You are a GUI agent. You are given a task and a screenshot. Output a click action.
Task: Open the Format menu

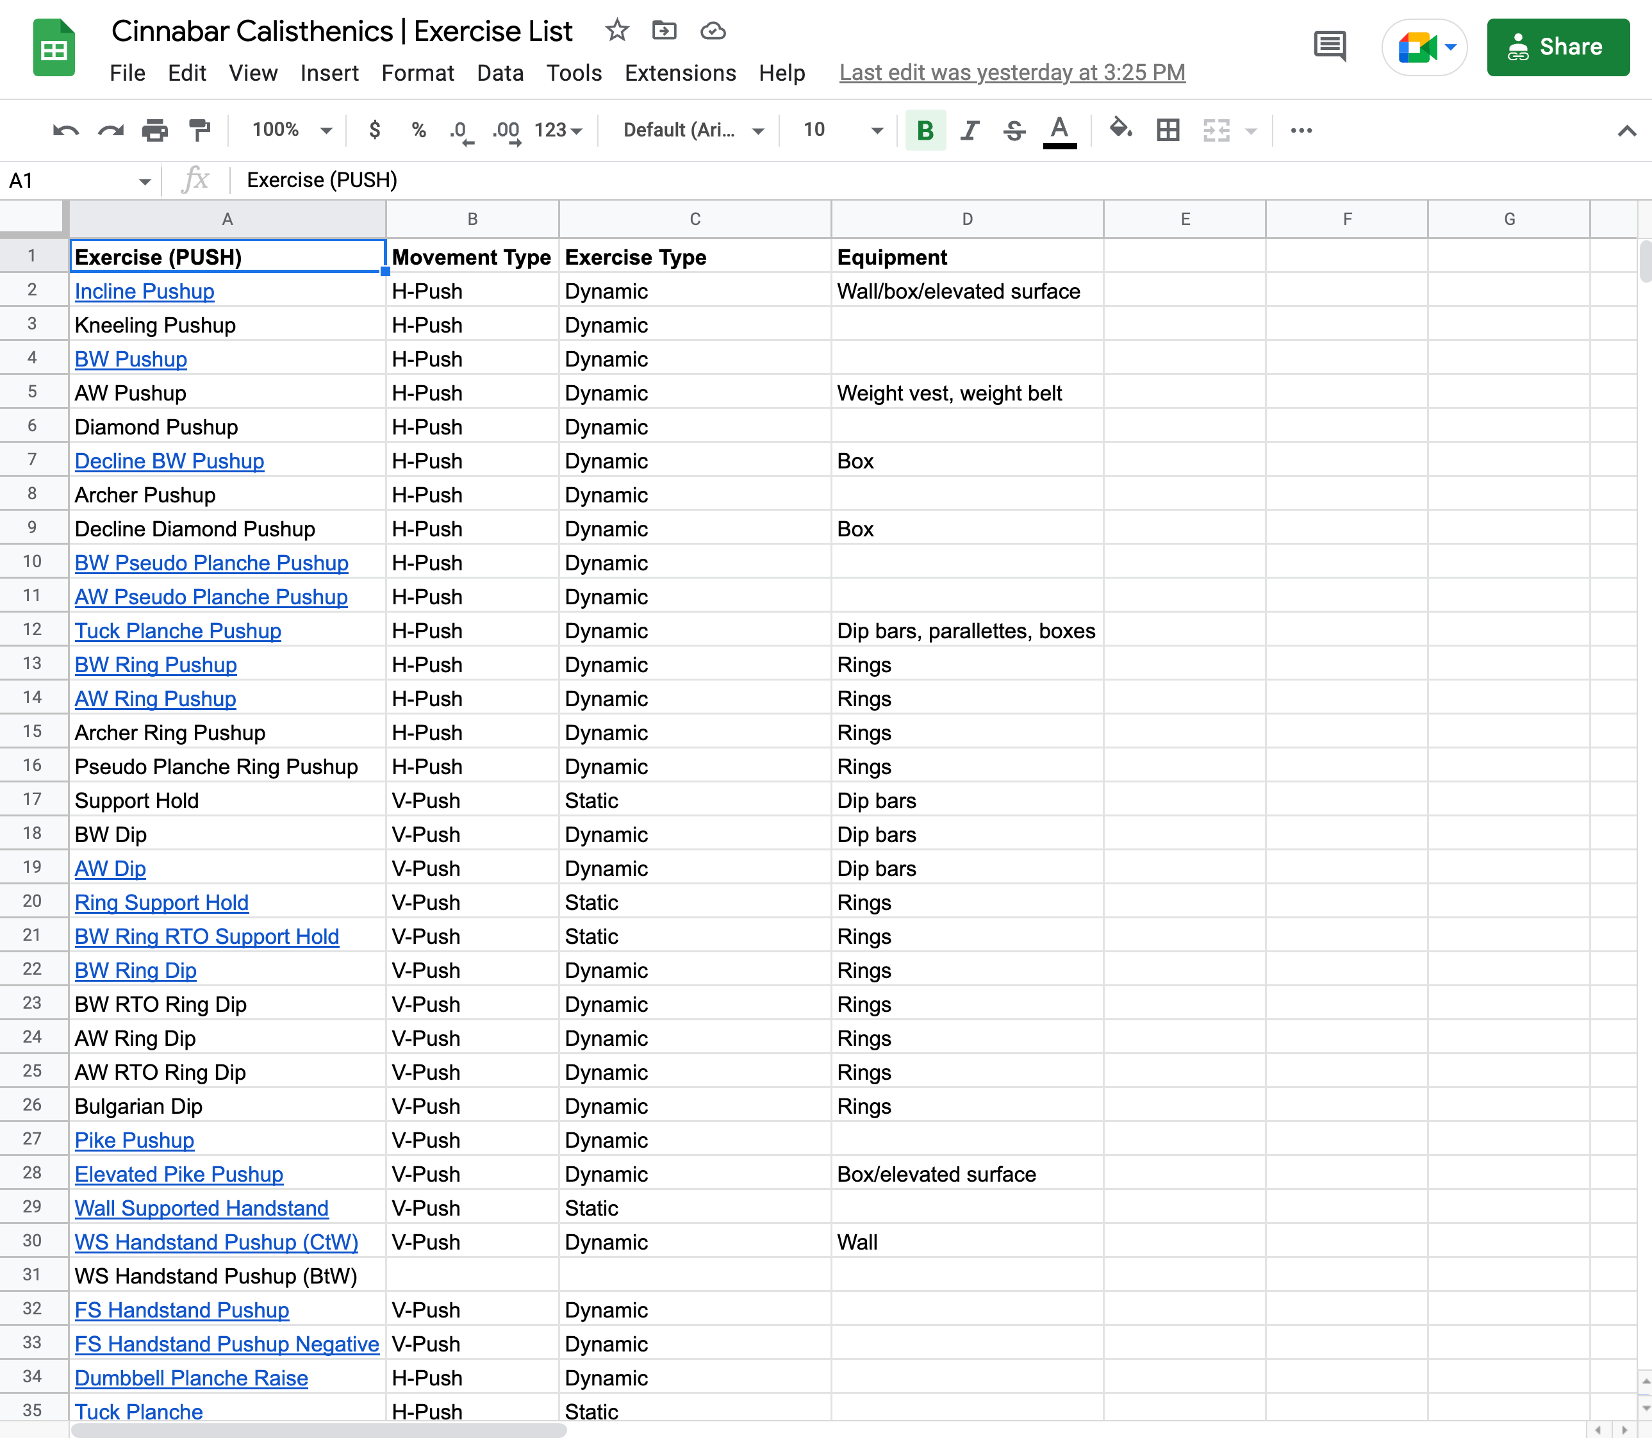click(x=417, y=73)
